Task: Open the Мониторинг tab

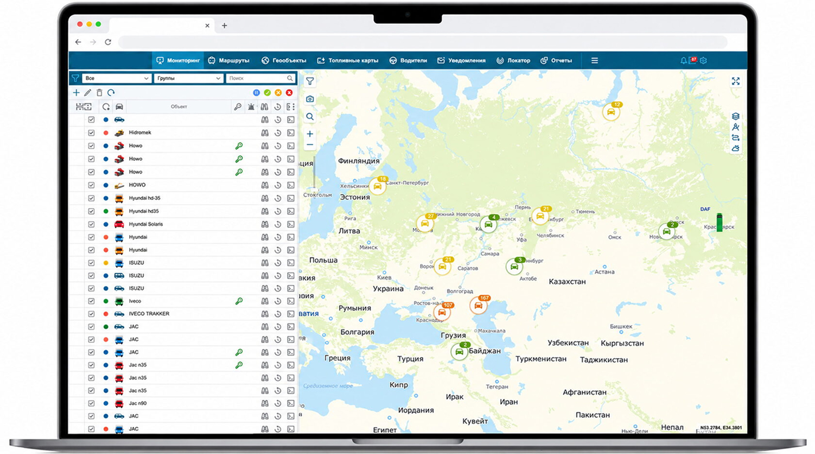Action: (178, 61)
